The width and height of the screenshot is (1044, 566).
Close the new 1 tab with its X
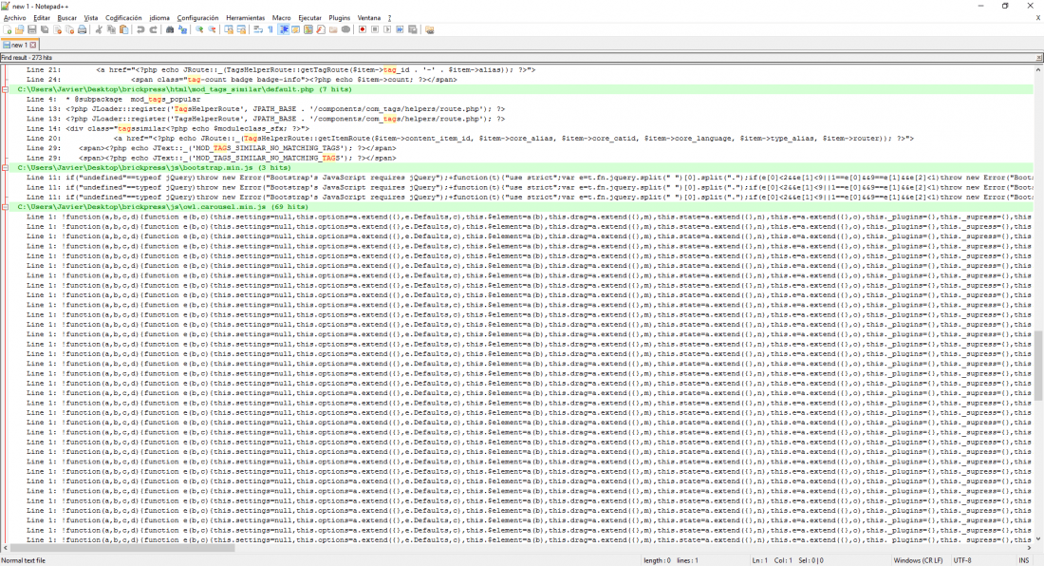click(x=32, y=45)
